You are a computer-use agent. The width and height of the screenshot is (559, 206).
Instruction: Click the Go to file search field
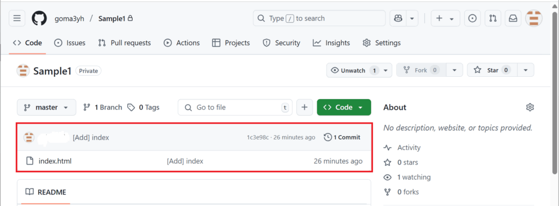[x=235, y=107]
